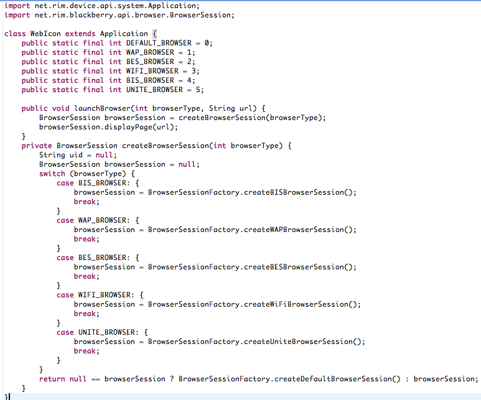This screenshot has width=481, height=400.
Task: Click 'createBISBrowserSession()' call
Action: 298,192
